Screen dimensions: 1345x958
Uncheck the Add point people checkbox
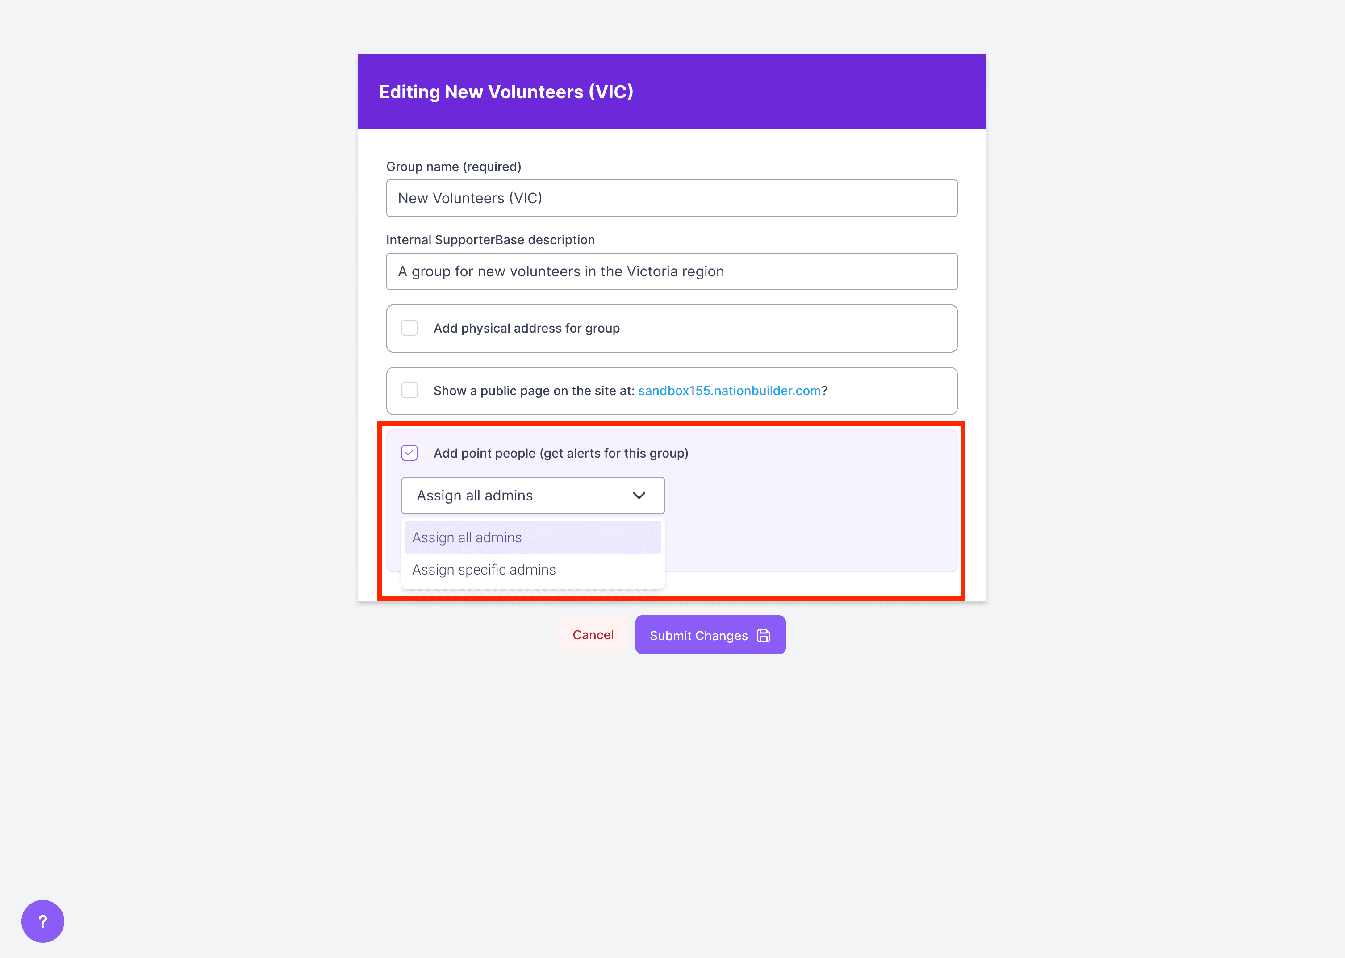[409, 453]
